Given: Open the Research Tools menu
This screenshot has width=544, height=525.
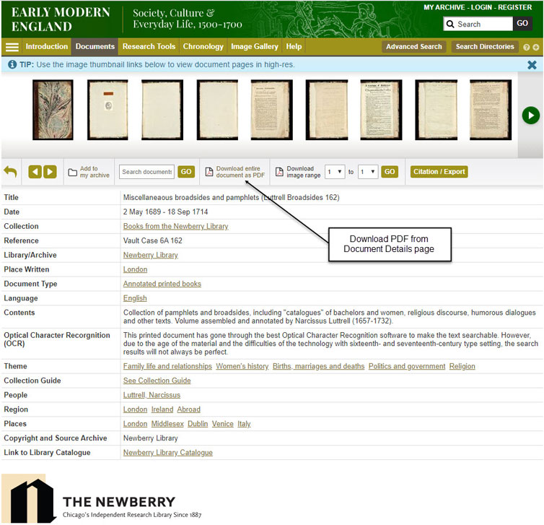Looking at the screenshot, I should pos(149,46).
